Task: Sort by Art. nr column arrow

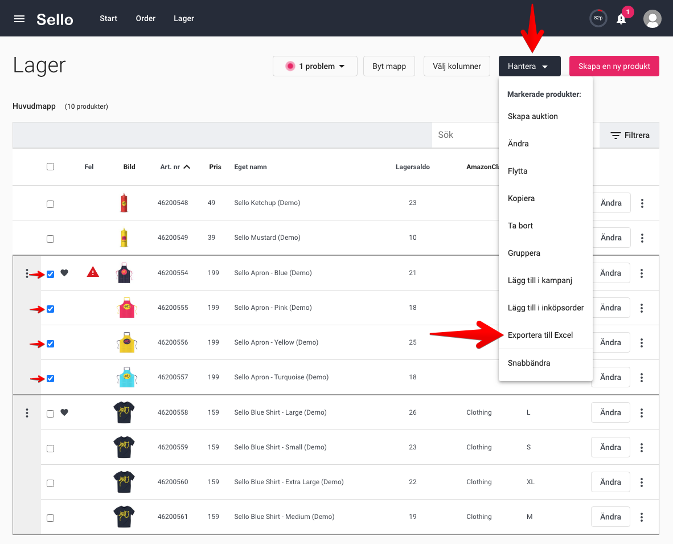Action: [187, 167]
